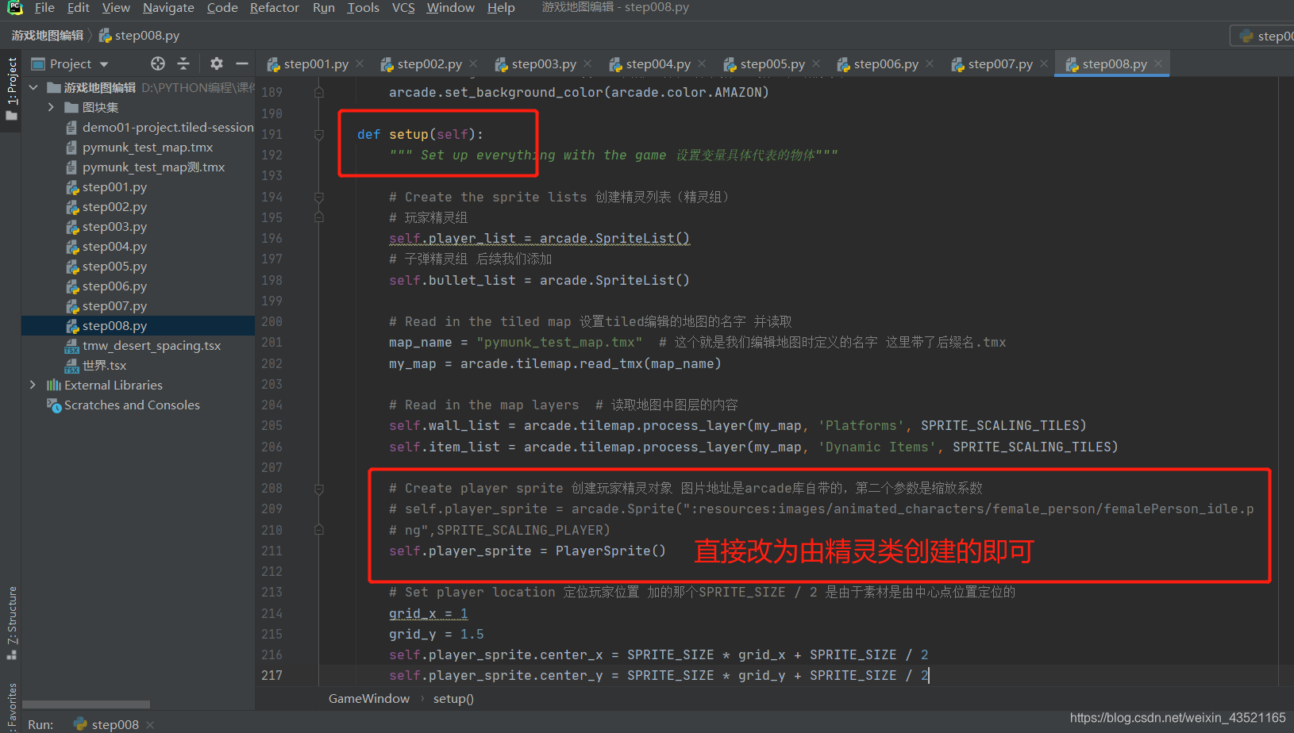Open the VCS menu

[x=403, y=8]
